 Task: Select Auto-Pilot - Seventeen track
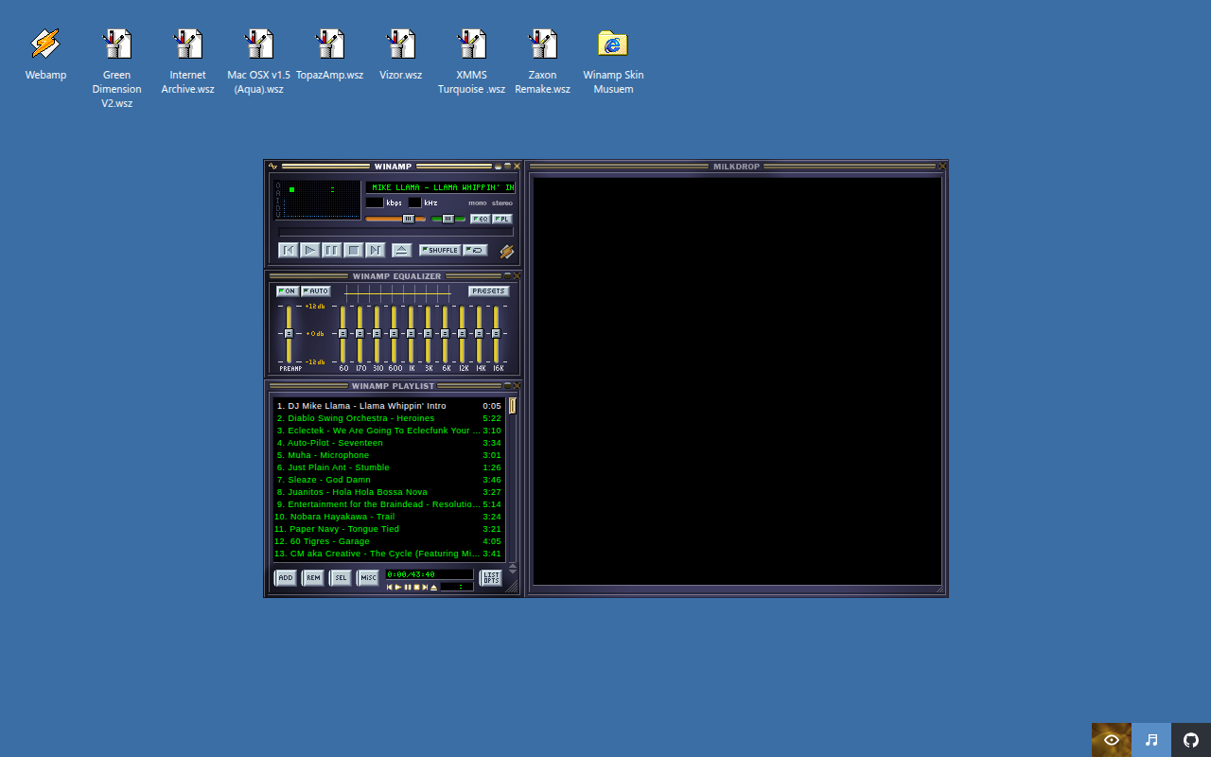[x=389, y=443]
